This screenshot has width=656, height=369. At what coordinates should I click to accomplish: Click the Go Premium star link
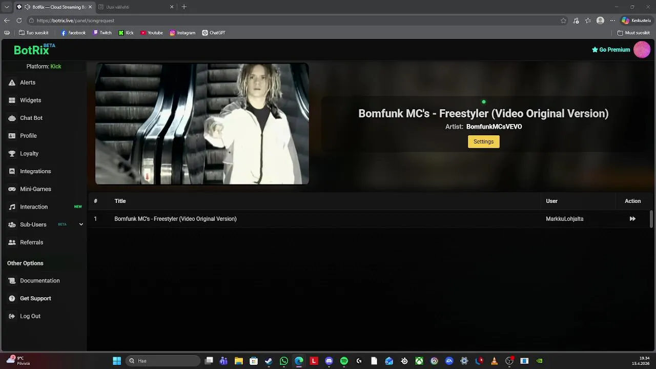(x=611, y=50)
